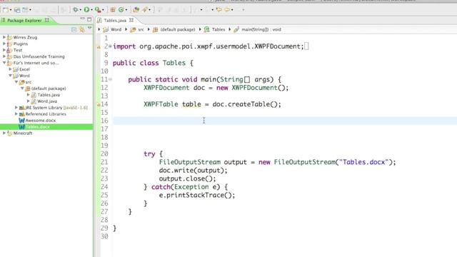Expand the Plugins project
Image resolution: width=457 pixels, height=257 pixels.
point(4,44)
